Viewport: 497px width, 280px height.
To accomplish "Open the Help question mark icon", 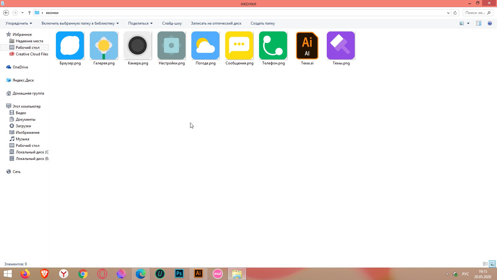I will coord(490,23).
